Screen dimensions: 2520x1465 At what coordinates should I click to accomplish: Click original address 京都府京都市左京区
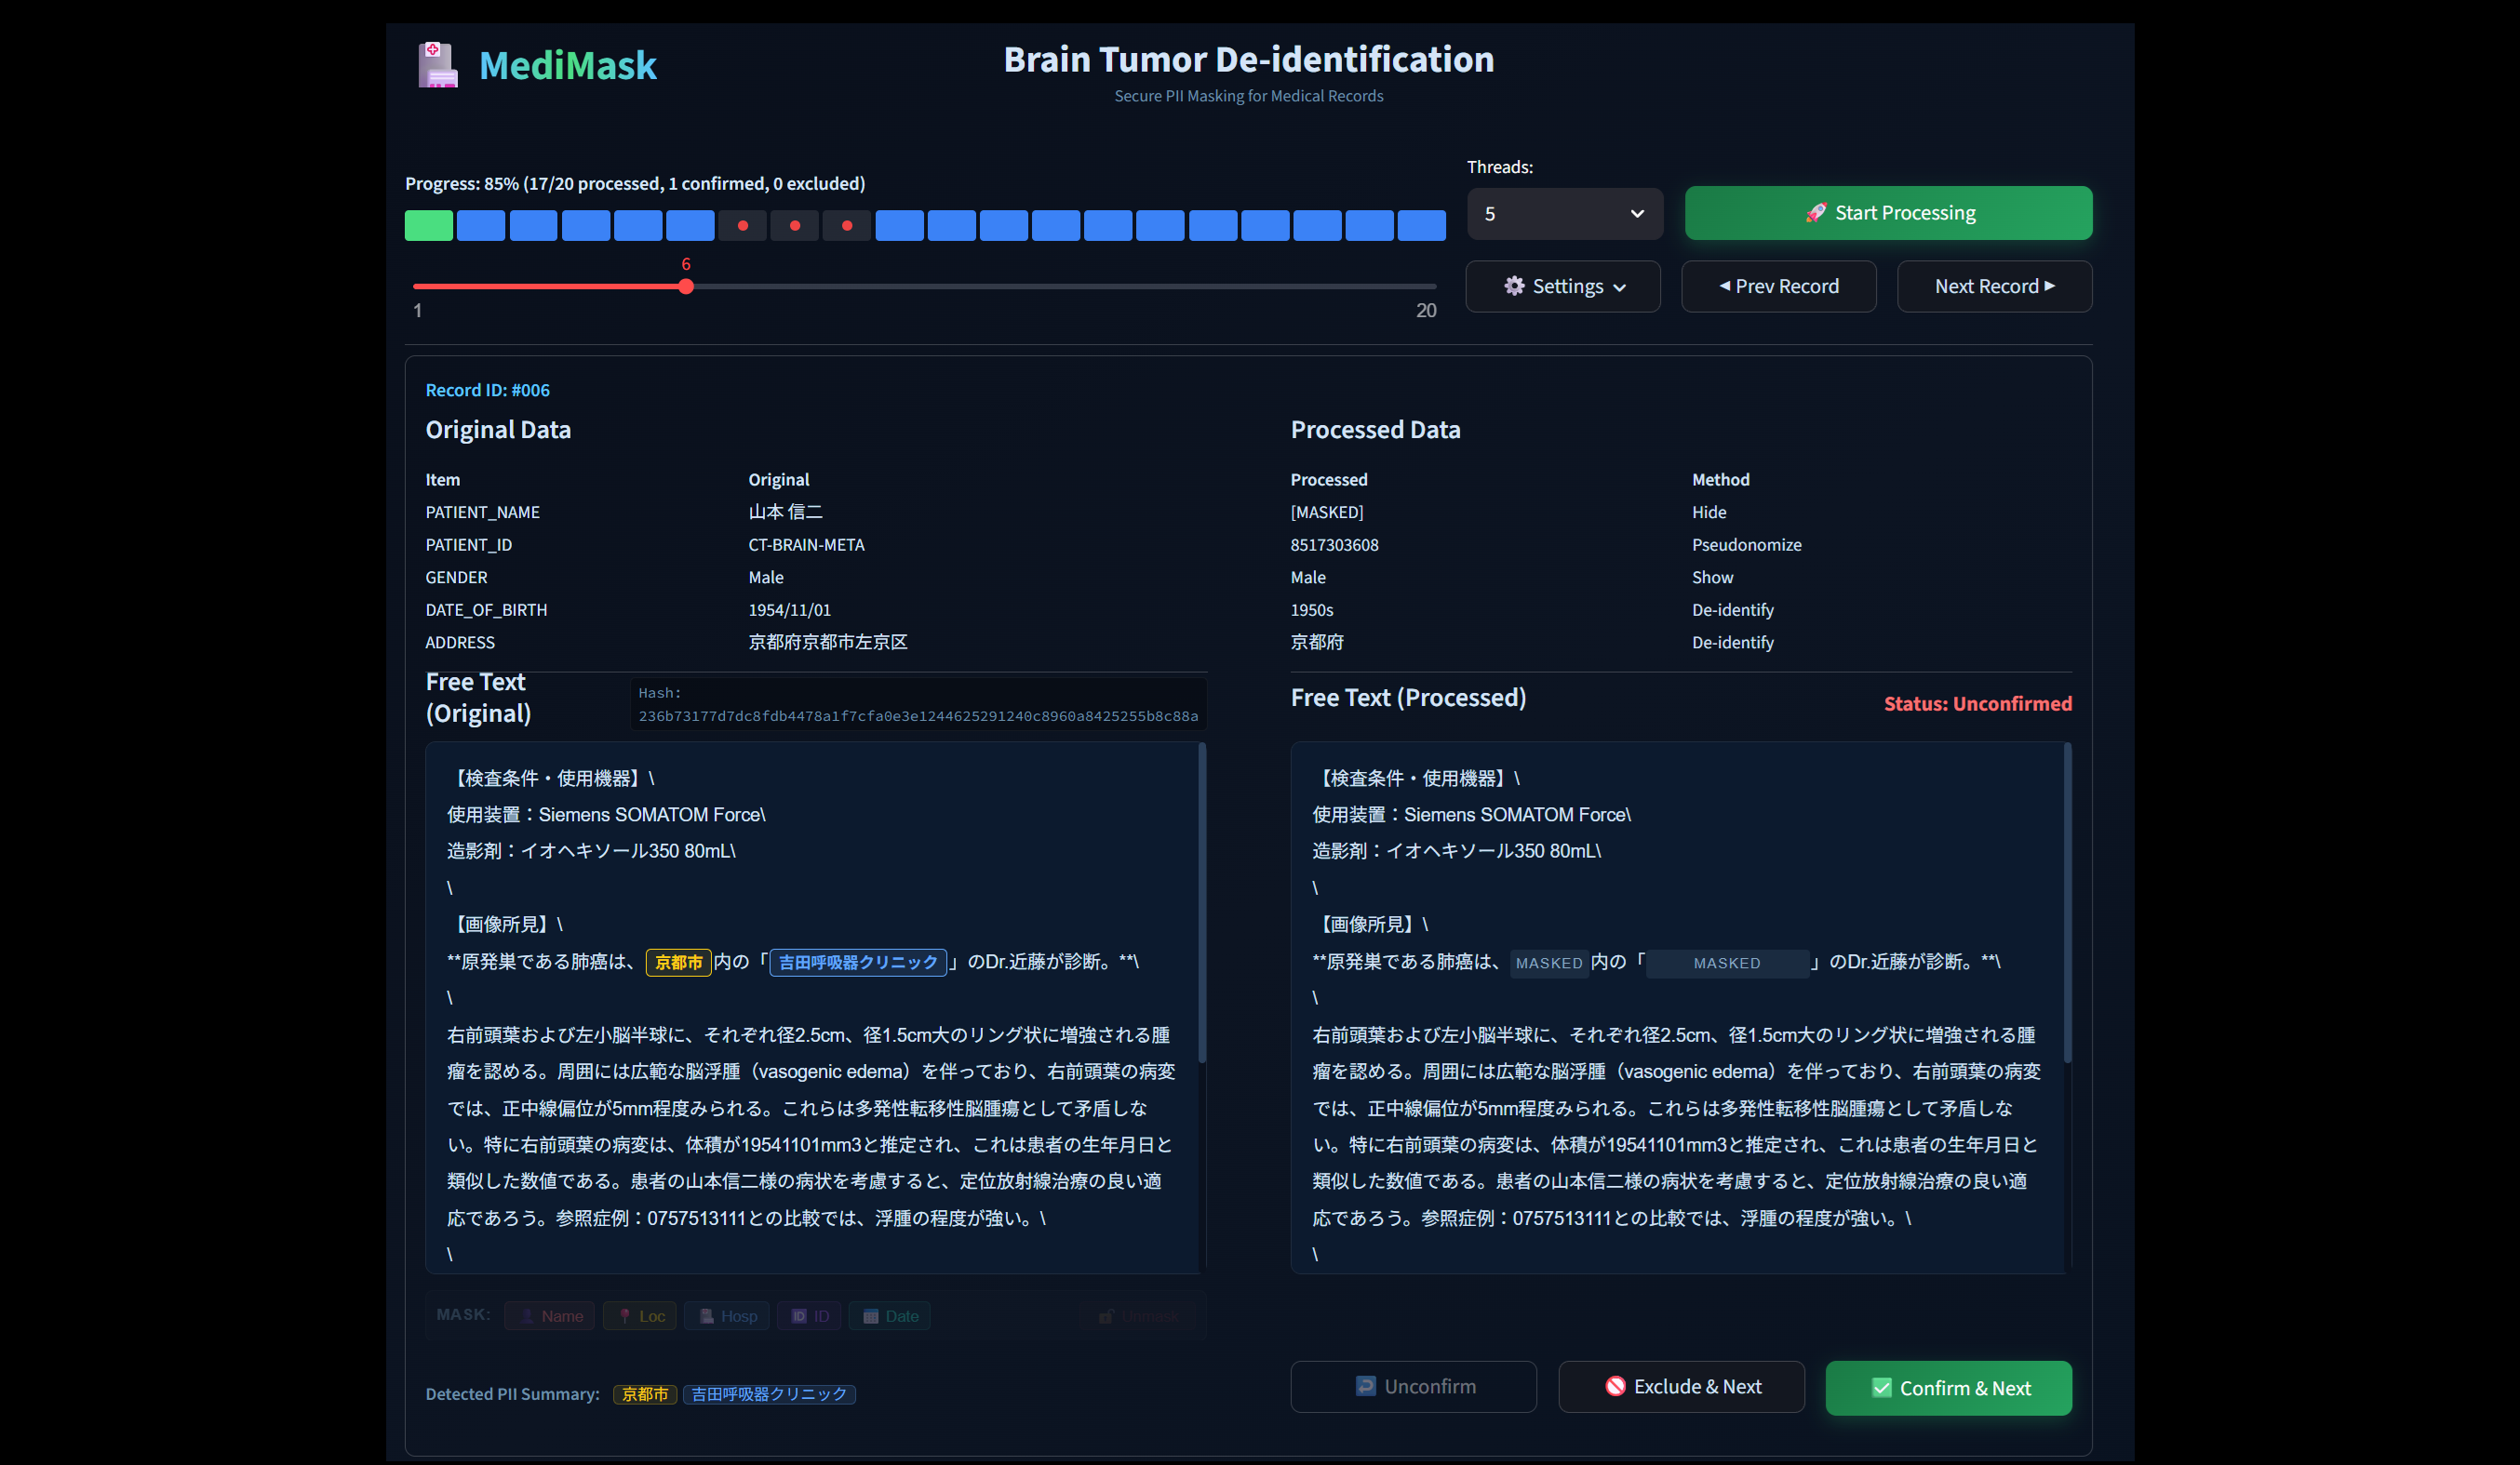[x=828, y=643]
